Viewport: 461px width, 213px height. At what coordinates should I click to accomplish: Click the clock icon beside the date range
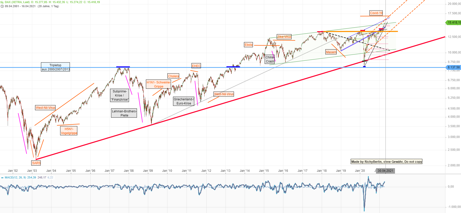[2, 6]
